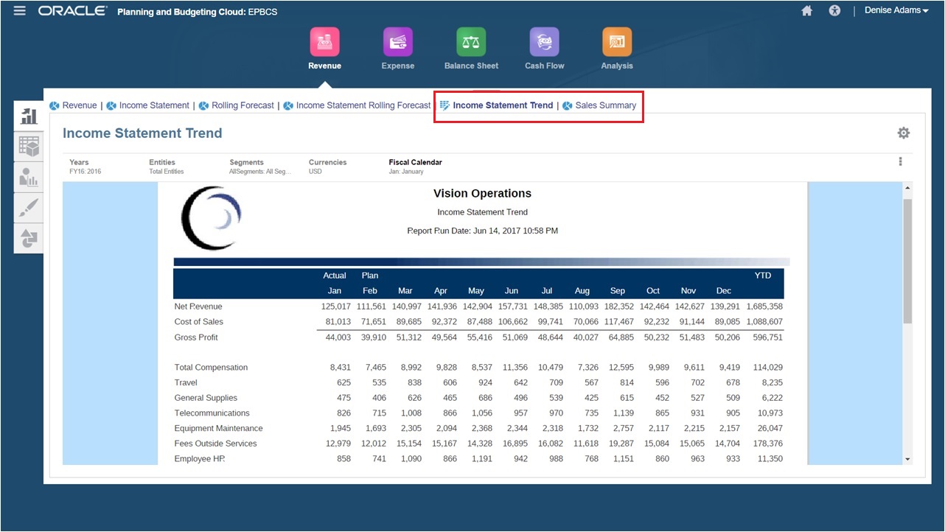
Task: Click the Oracle logo in header
Action: click(72, 11)
